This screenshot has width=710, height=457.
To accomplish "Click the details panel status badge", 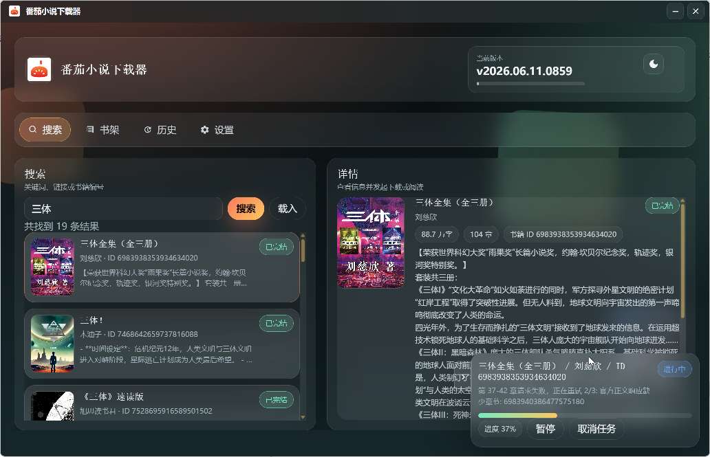I will coord(662,205).
